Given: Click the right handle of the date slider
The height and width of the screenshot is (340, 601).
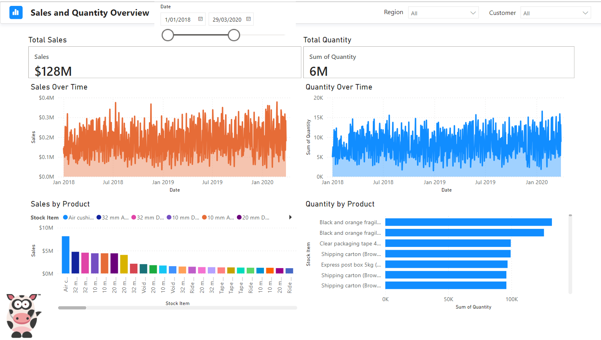Looking at the screenshot, I should (234, 35).
